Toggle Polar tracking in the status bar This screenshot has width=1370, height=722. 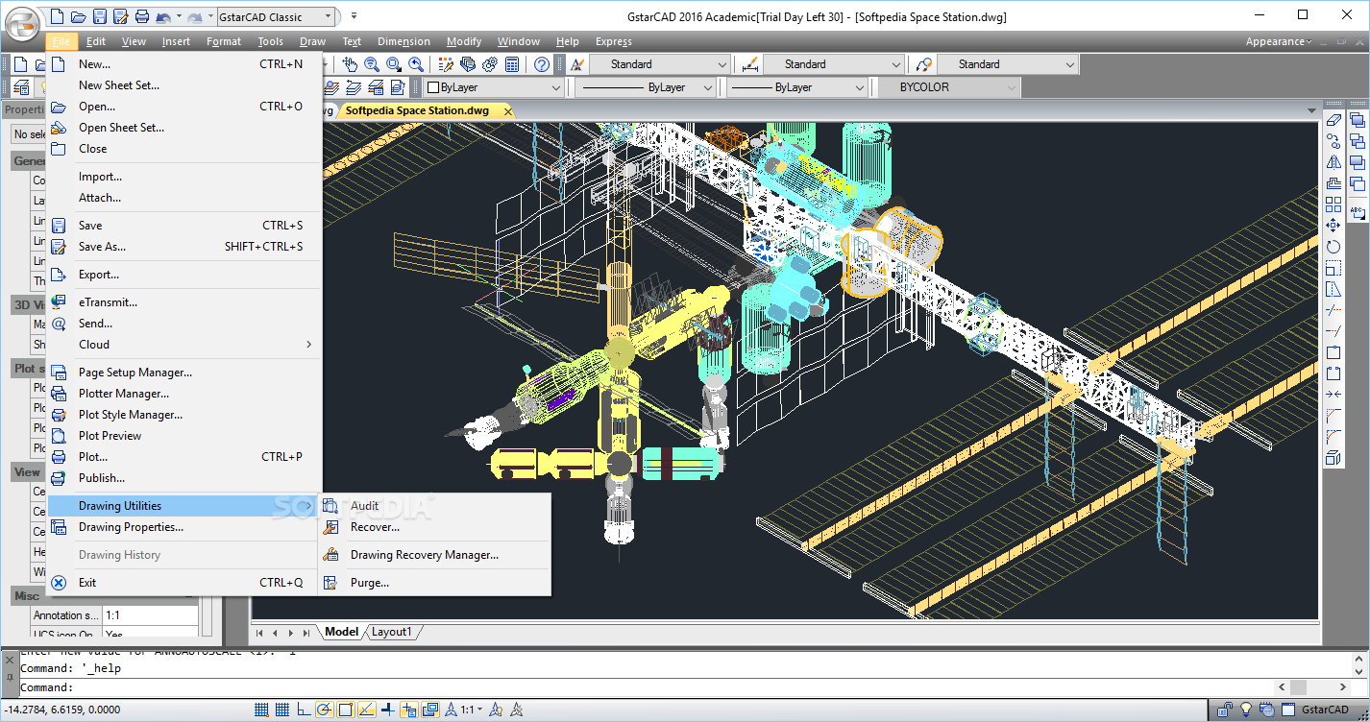pos(324,710)
